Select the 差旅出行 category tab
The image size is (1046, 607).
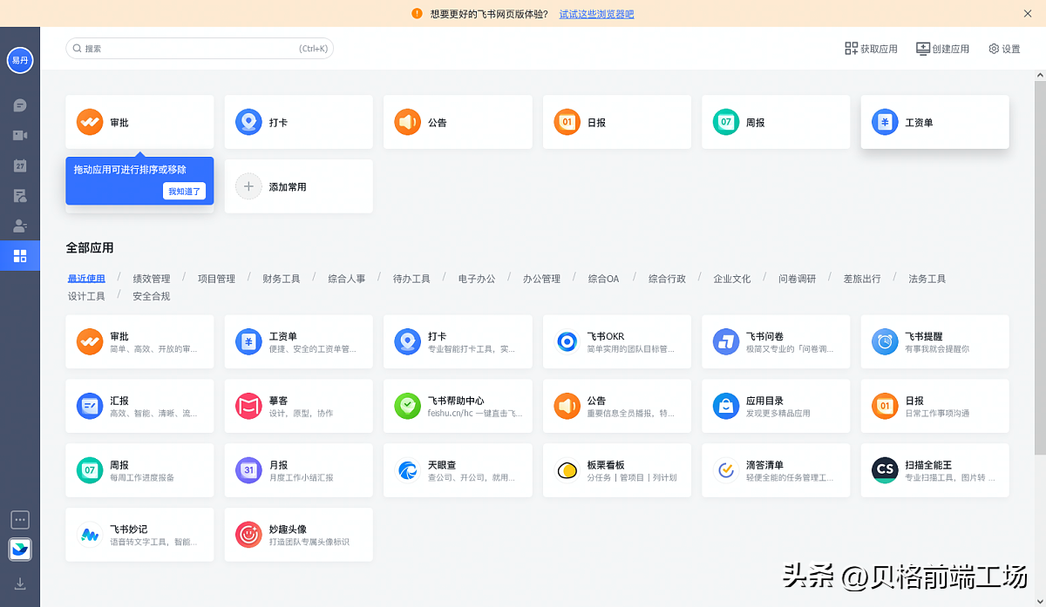click(x=862, y=279)
